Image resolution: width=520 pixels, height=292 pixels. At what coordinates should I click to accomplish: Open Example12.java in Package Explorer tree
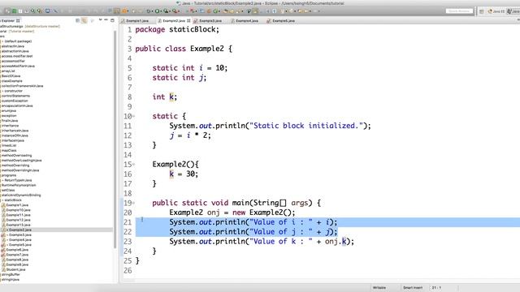coord(18,220)
